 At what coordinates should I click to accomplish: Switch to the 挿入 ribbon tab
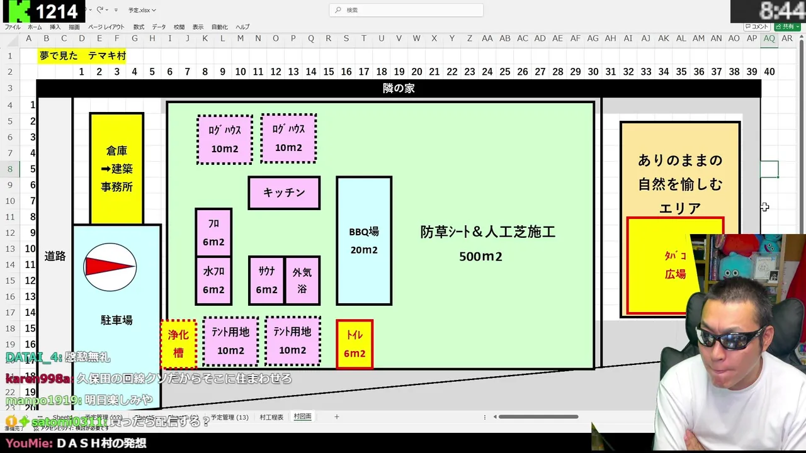point(55,27)
